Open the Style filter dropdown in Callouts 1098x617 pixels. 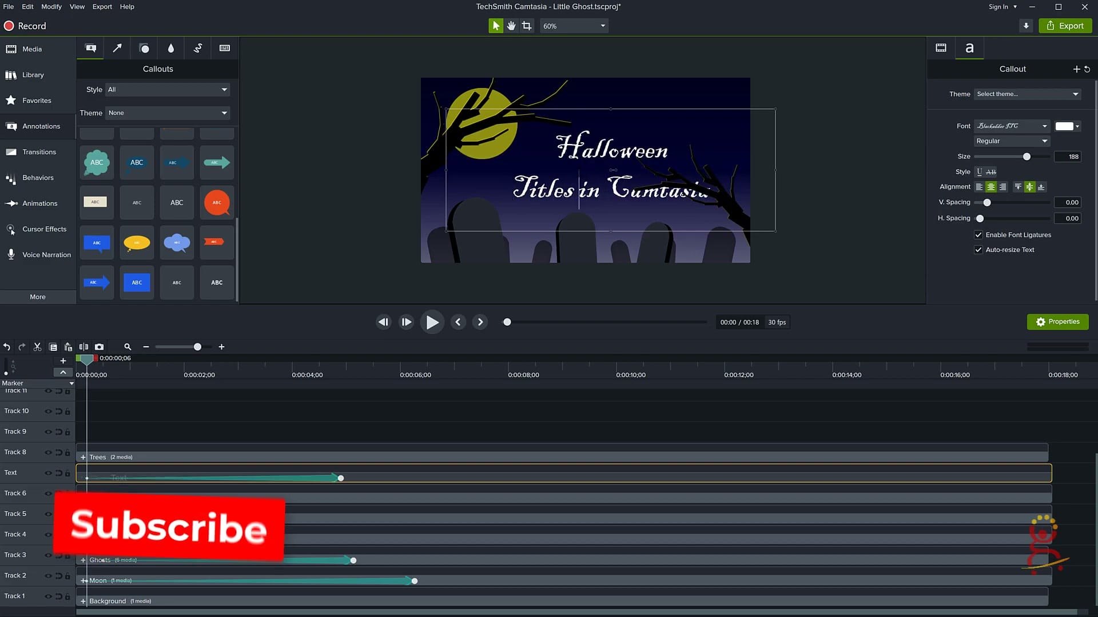pos(167,89)
